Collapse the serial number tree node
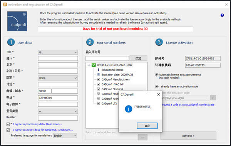231x146 pixels. click(89, 65)
